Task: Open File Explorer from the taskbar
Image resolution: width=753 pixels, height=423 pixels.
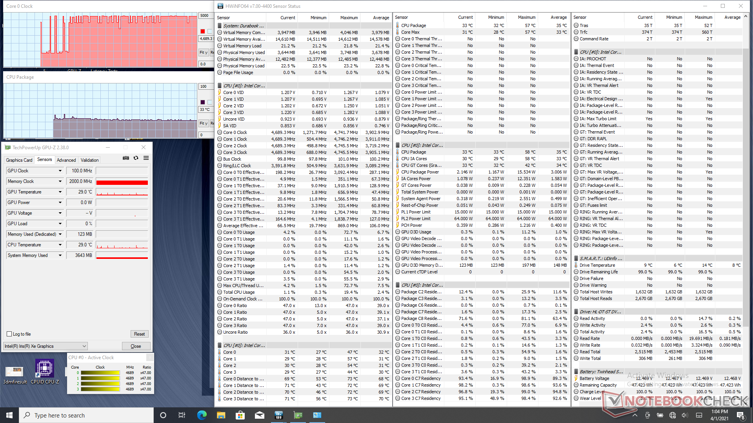Action: point(221,415)
